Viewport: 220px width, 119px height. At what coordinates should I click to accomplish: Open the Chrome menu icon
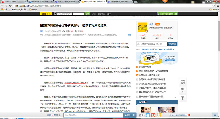218,6
